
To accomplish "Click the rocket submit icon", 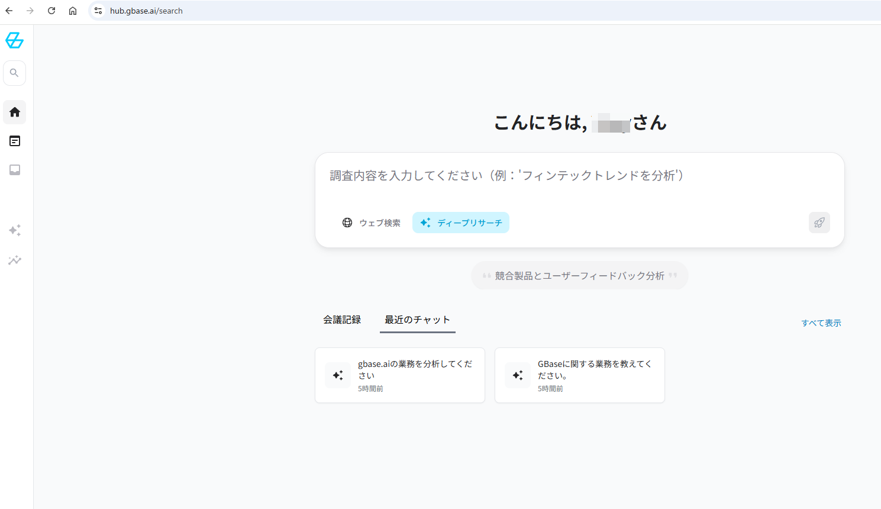I will click(819, 223).
